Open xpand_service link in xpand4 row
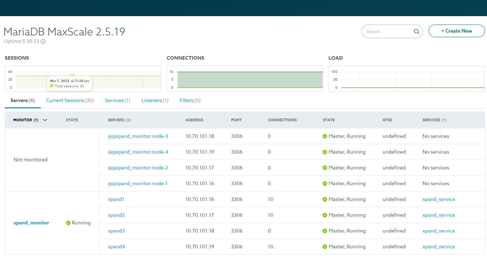 (x=439, y=247)
